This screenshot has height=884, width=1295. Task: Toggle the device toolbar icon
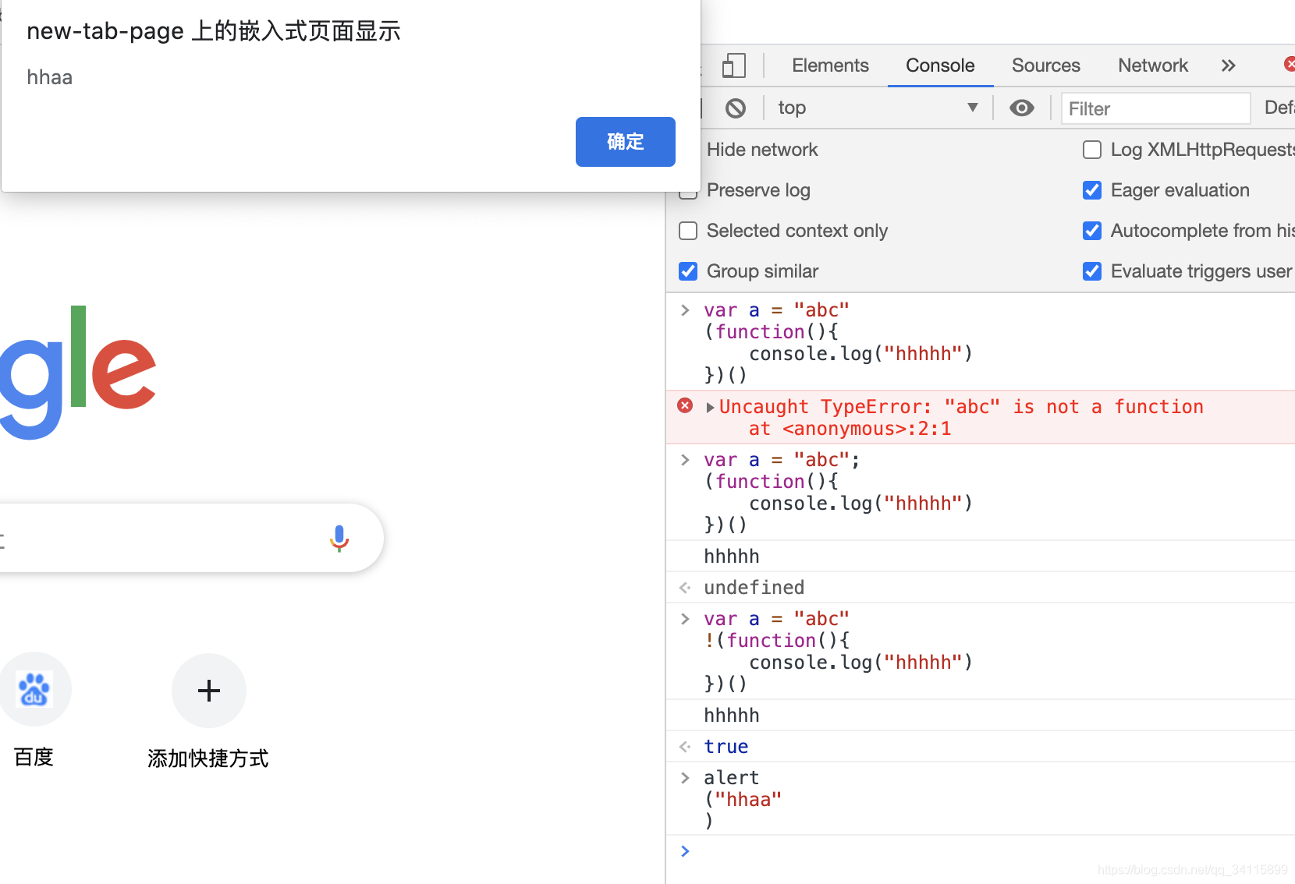(x=734, y=65)
